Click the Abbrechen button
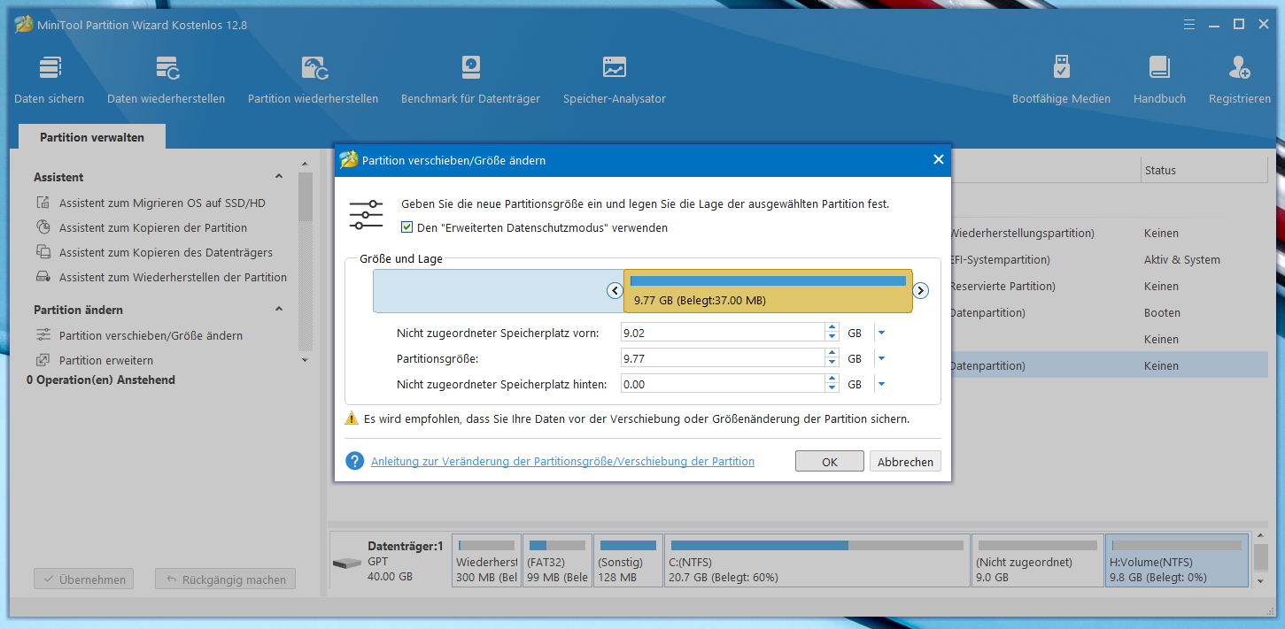1285x629 pixels. (905, 462)
